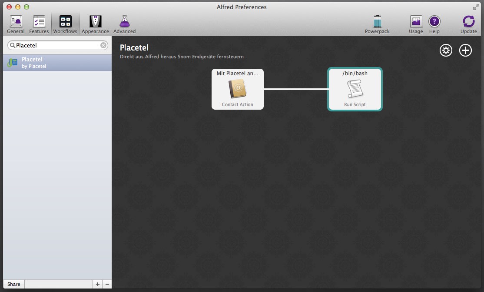Image resolution: width=484 pixels, height=292 pixels.
Task: Click the 'Direkt aus Alfred heraus' description text
Action: (x=182, y=57)
